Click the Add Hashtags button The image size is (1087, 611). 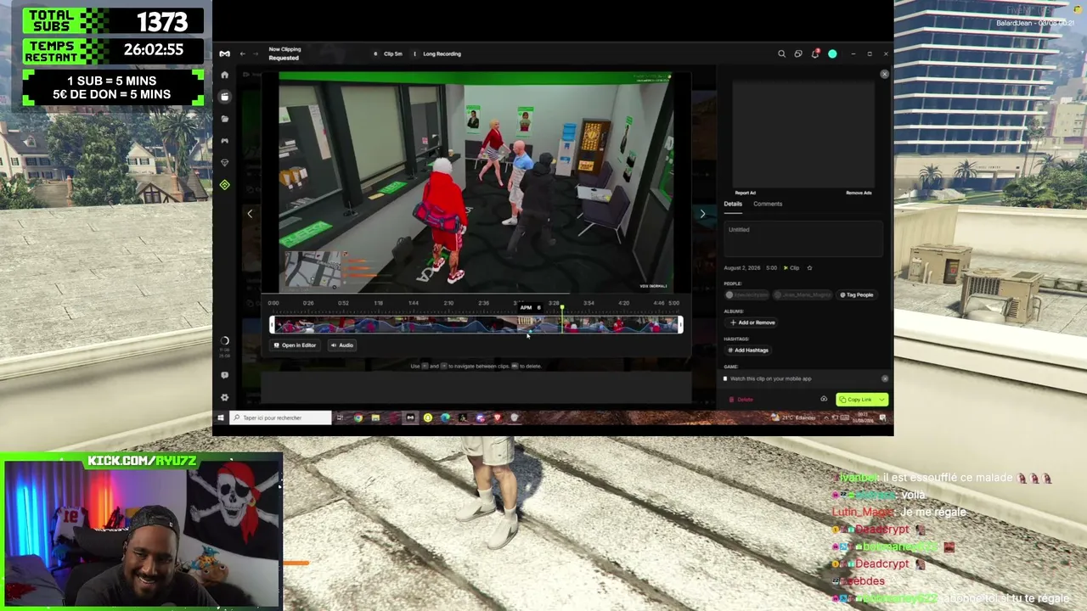click(748, 350)
